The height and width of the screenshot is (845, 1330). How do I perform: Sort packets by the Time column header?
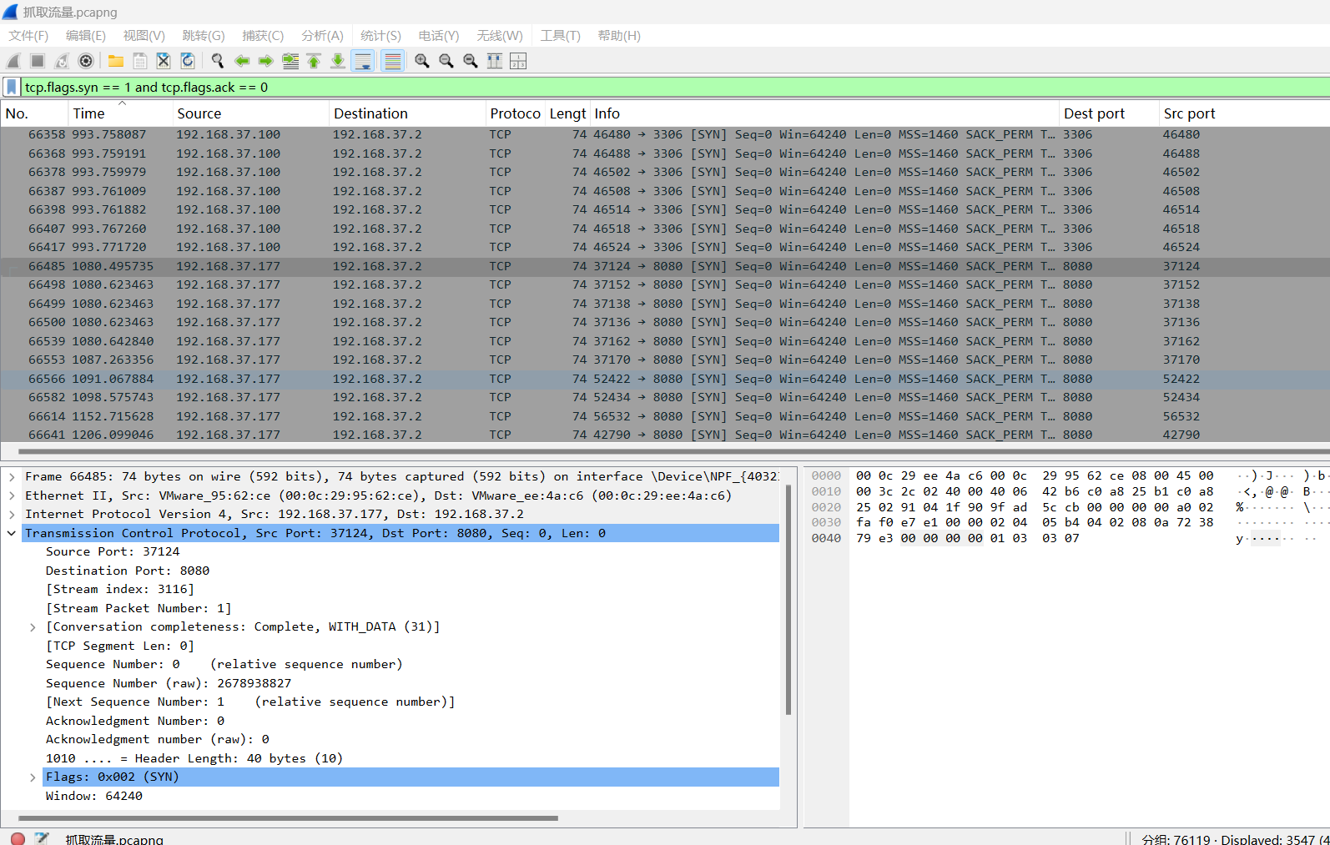click(x=119, y=113)
